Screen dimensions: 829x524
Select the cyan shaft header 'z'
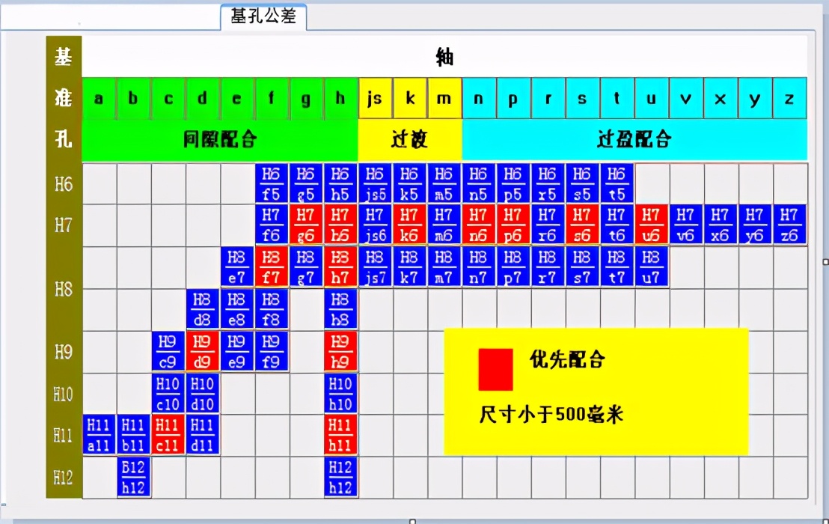pyautogui.click(x=789, y=98)
